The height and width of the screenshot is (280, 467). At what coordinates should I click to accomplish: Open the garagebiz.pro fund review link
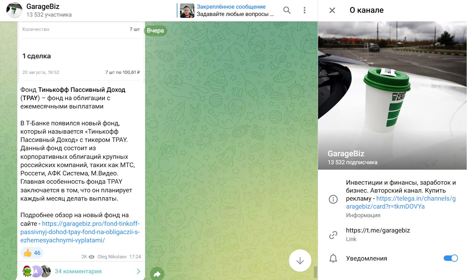pyautogui.click(x=80, y=232)
